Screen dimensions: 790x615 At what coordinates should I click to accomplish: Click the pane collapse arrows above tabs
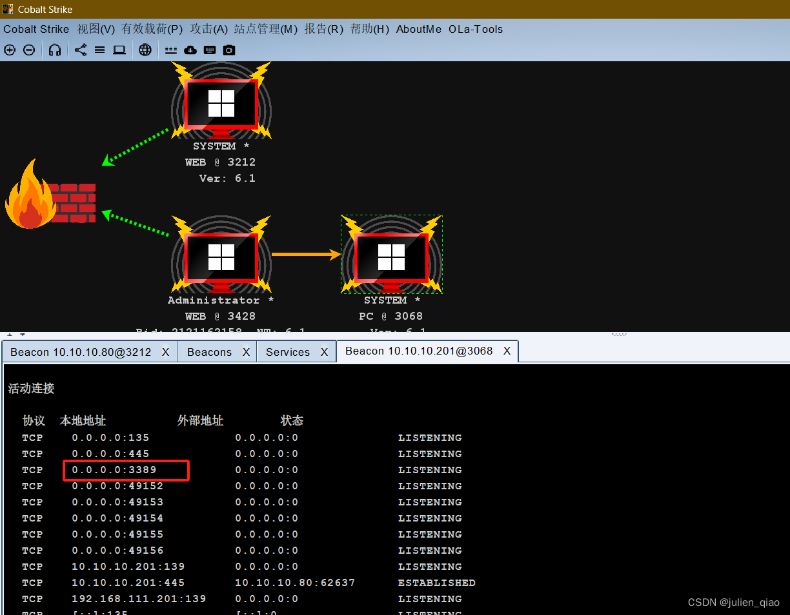coord(16,335)
